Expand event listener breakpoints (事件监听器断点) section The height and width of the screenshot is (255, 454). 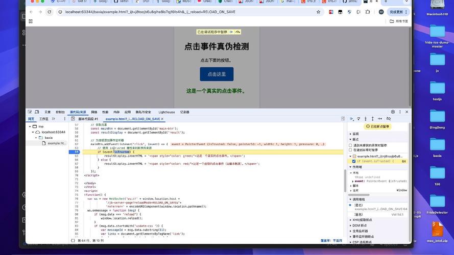[x=362, y=237]
